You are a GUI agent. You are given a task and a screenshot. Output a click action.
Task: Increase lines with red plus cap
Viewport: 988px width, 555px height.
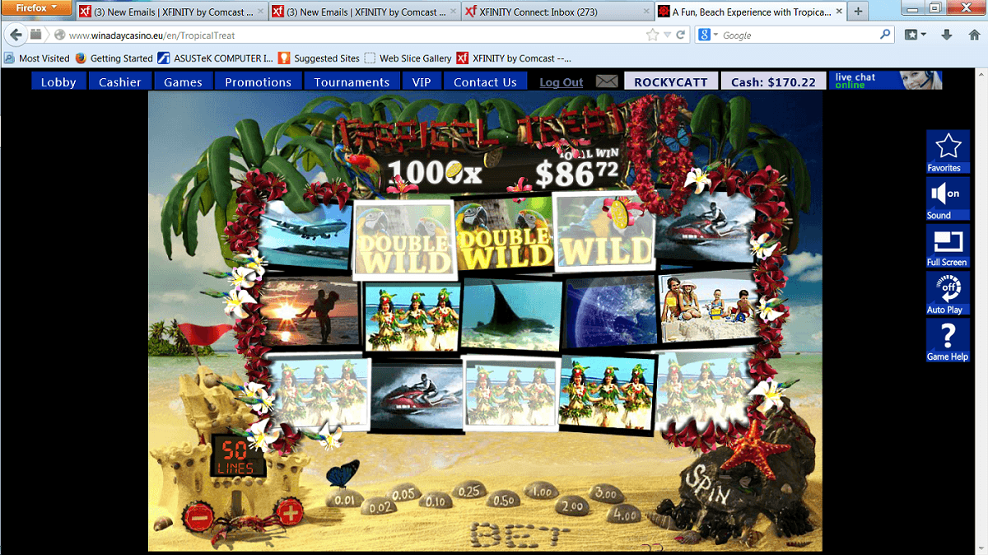(289, 514)
